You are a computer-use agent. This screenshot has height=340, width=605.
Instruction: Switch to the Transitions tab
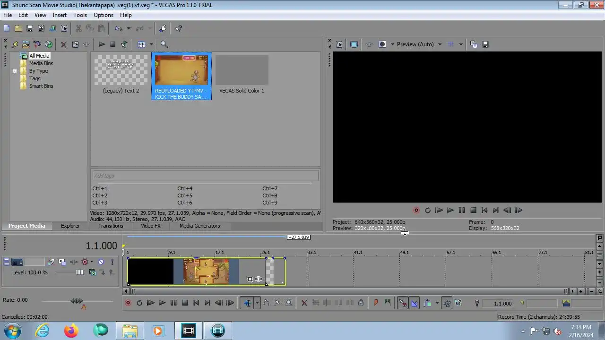pyautogui.click(x=111, y=226)
